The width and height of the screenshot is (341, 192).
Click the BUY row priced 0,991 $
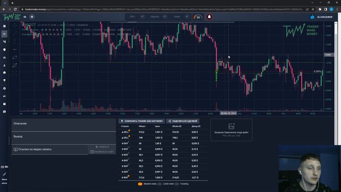coord(163,172)
